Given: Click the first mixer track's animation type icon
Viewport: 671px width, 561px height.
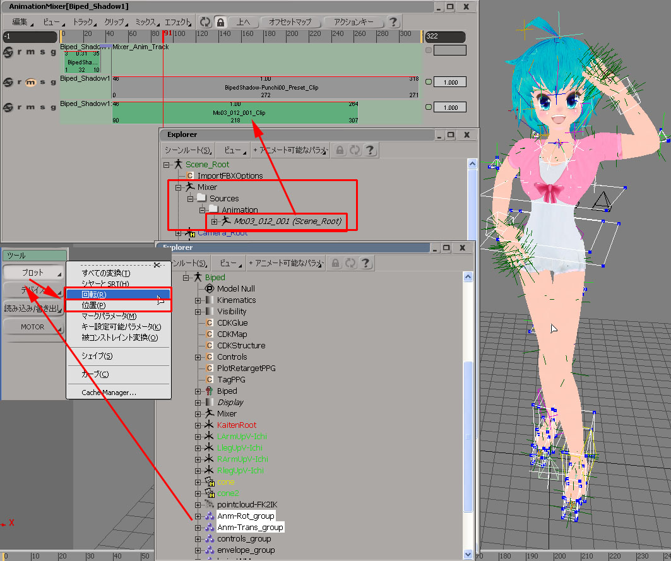Looking at the screenshot, I should (9, 52).
